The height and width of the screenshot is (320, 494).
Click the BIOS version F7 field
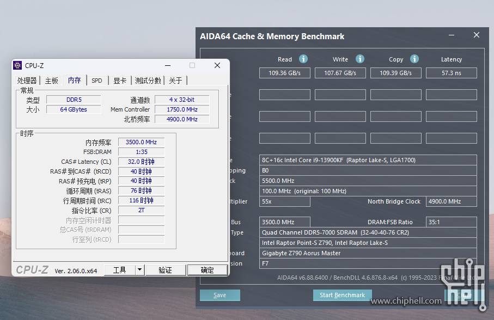[x=368, y=264]
